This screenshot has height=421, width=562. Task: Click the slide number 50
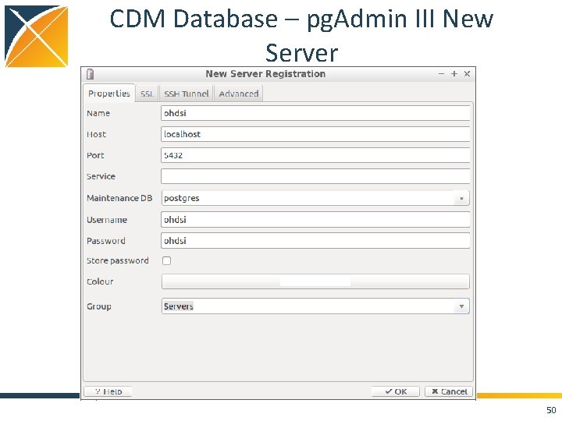[x=551, y=410]
